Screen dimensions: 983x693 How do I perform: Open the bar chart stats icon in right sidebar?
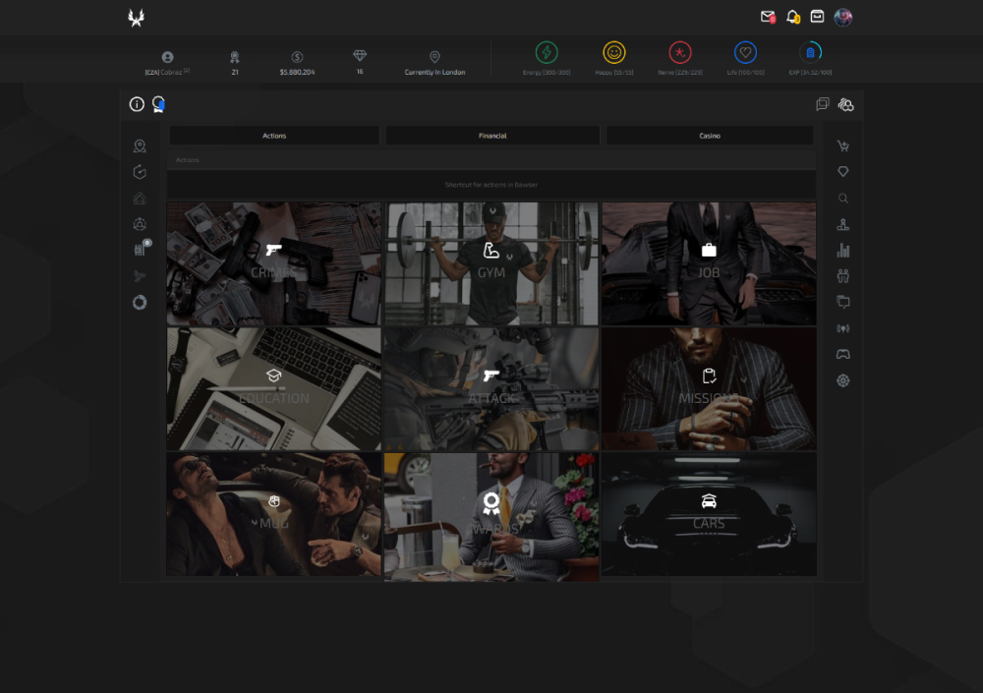click(x=842, y=251)
